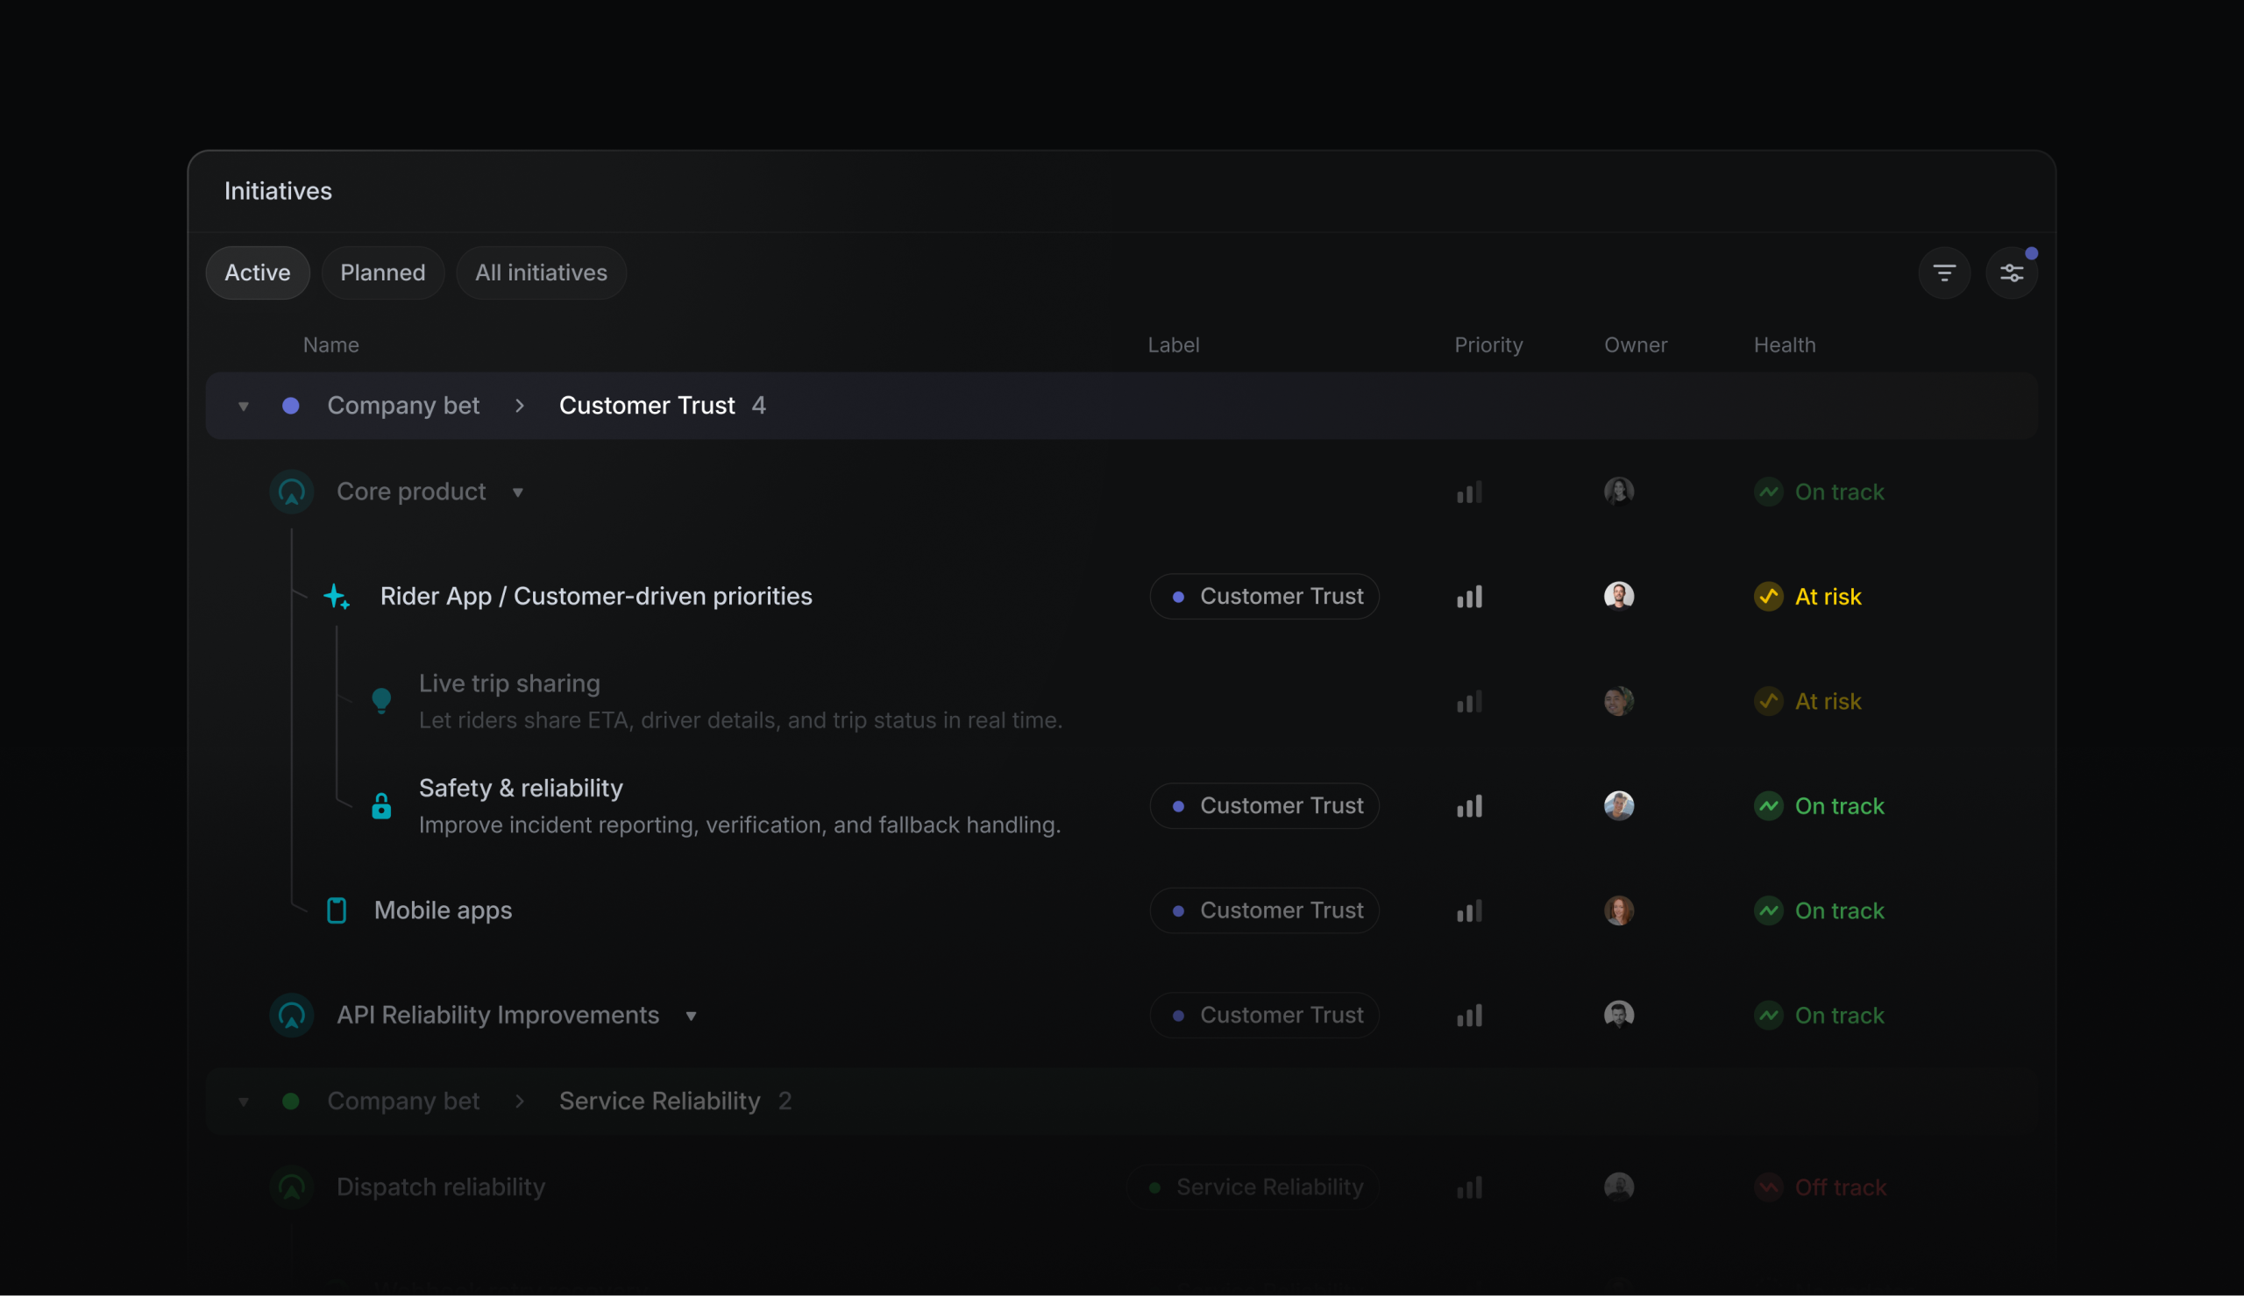Click priority bars icon in Core product row
The image size is (2244, 1296).
tap(1470, 492)
